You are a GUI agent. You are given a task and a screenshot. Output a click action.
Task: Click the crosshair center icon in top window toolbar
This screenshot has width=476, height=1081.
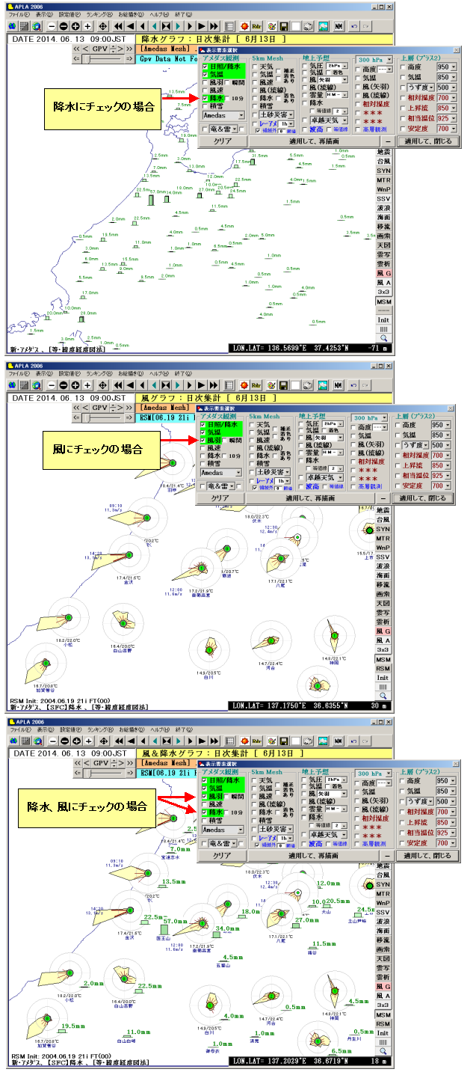103,27
